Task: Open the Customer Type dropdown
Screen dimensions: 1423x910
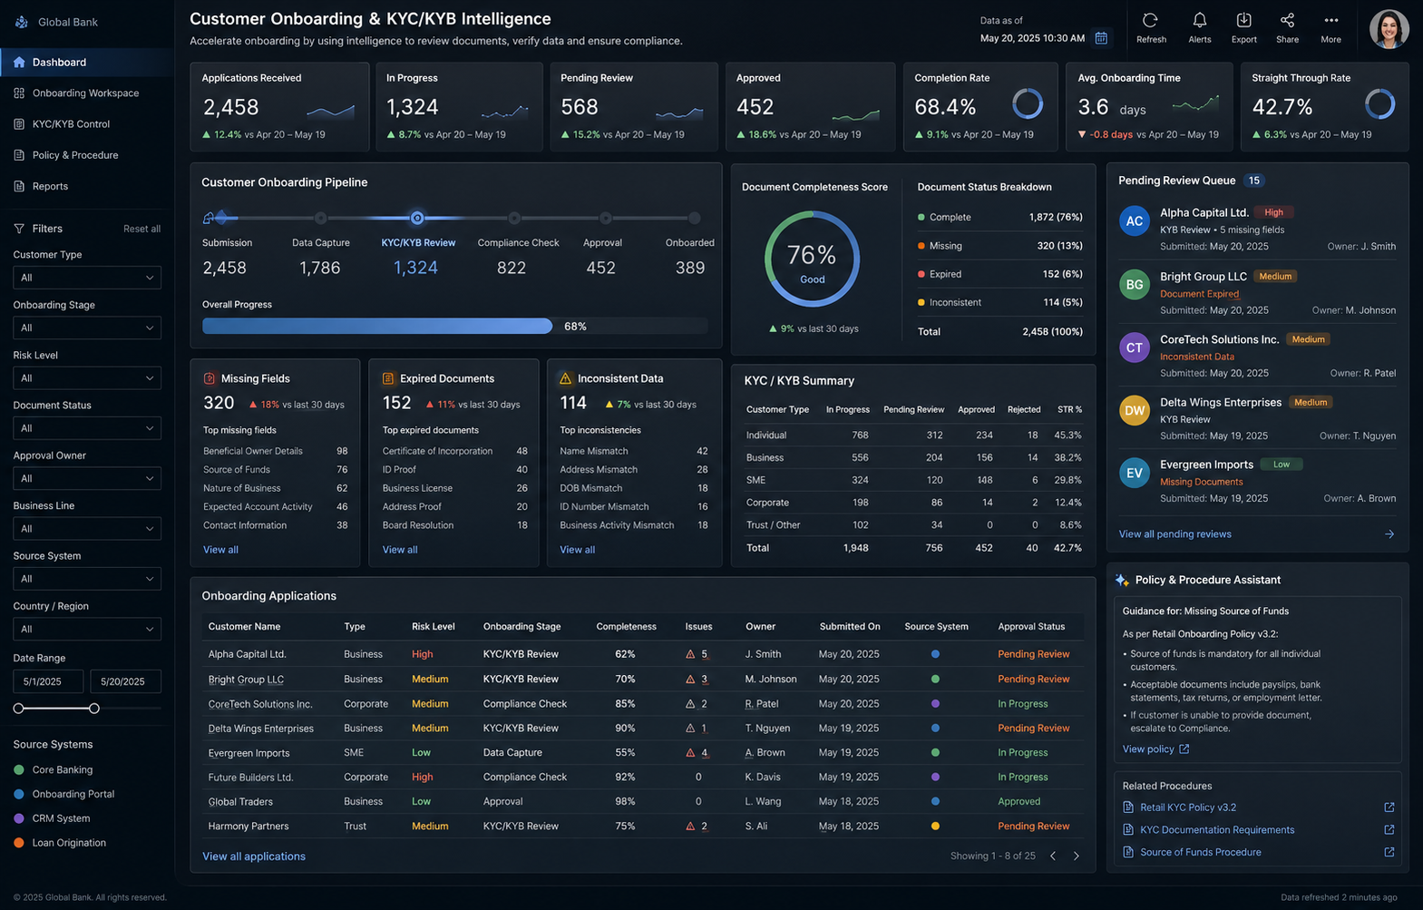Action: [87, 278]
